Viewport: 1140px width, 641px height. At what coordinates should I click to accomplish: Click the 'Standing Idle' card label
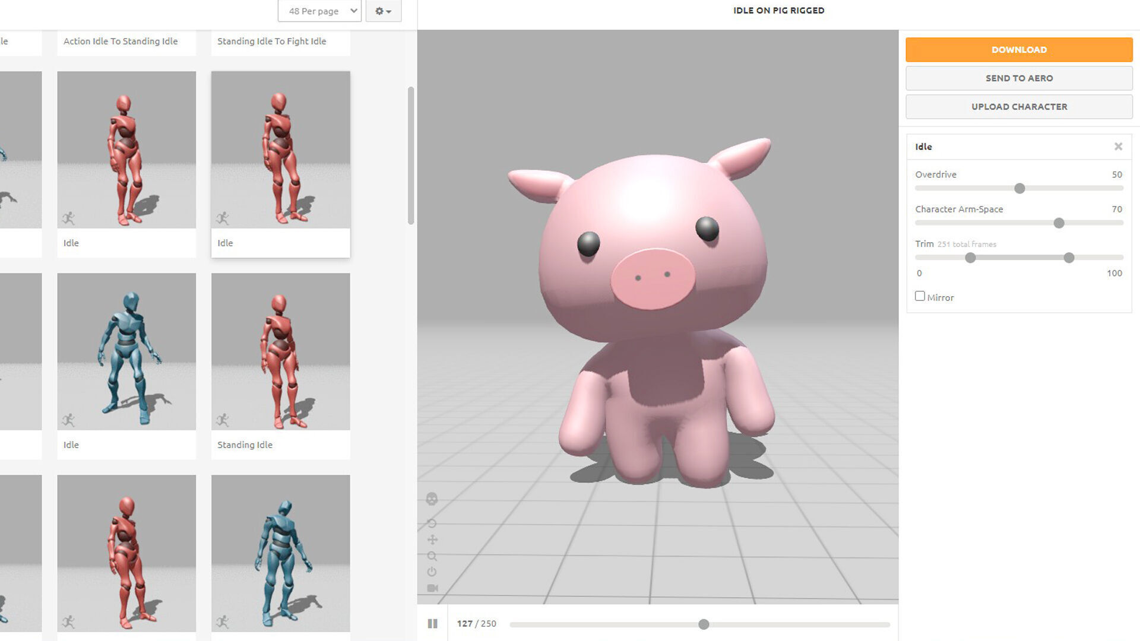(245, 445)
